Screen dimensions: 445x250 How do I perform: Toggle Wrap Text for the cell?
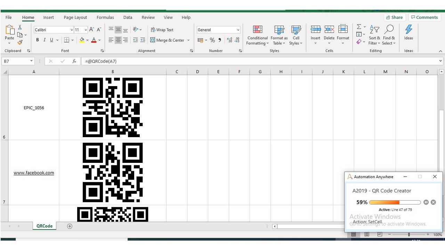(162, 30)
